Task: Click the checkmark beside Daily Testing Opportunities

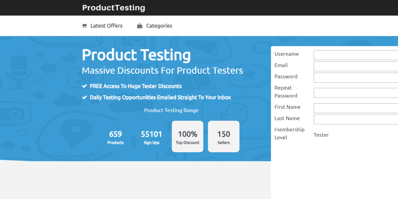Action: (x=84, y=98)
